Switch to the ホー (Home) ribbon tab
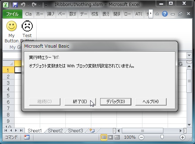 pos(39,14)
